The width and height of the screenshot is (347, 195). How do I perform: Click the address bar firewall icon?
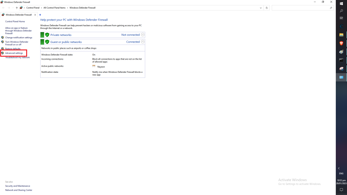[x=21, y=8]
